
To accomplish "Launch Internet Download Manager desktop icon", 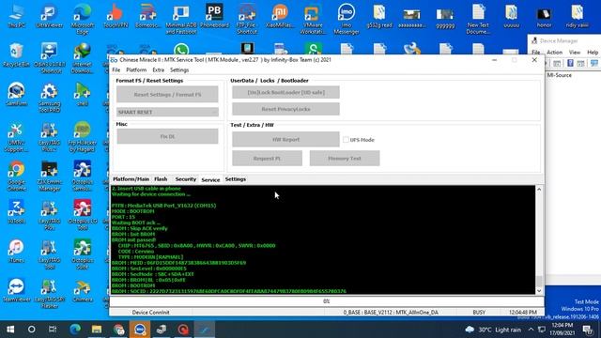I will [82, 58].
